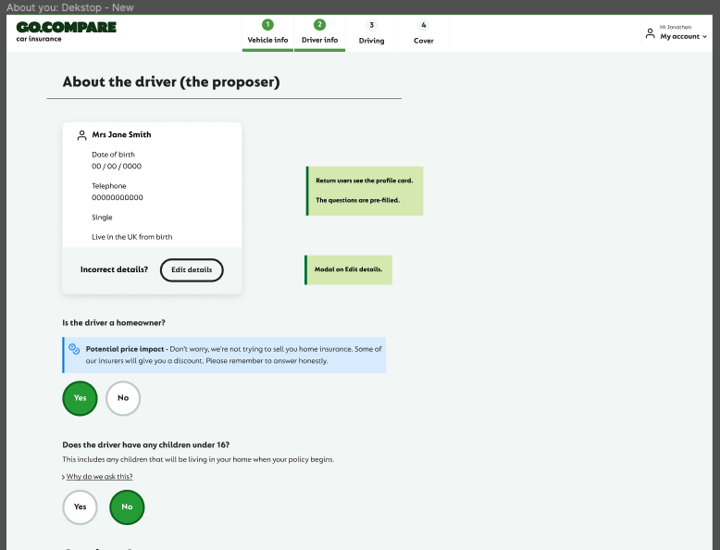Select Yes for homeowner question
The height and width of the screenshot is (550, 720).
[80, 398]
